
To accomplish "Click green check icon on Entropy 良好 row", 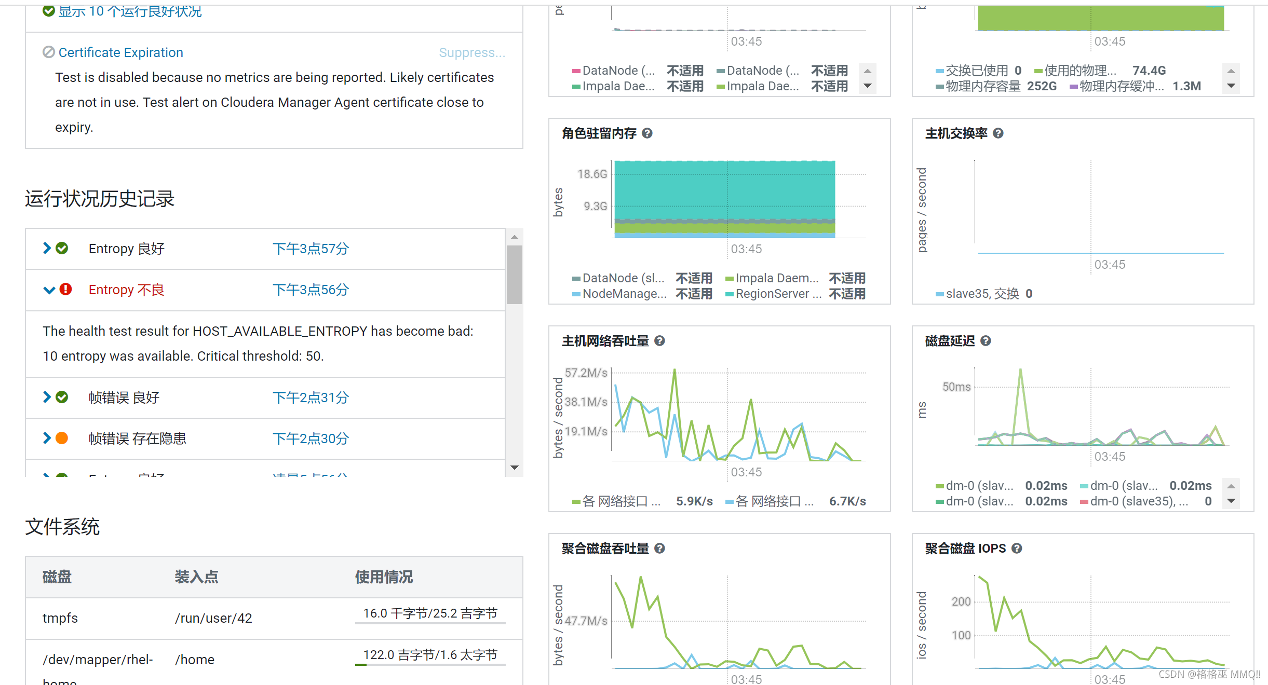I will pyautogui.click(x=62, y=249).
